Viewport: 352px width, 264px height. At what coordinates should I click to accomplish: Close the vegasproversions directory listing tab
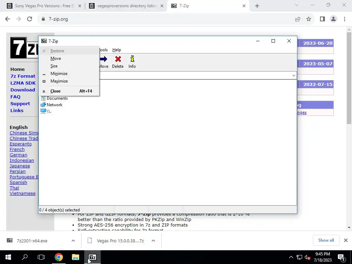click(x=162, y=6)
